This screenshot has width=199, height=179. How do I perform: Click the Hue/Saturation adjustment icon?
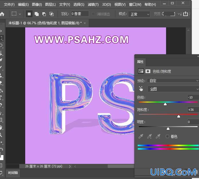[x=141, y=71]
